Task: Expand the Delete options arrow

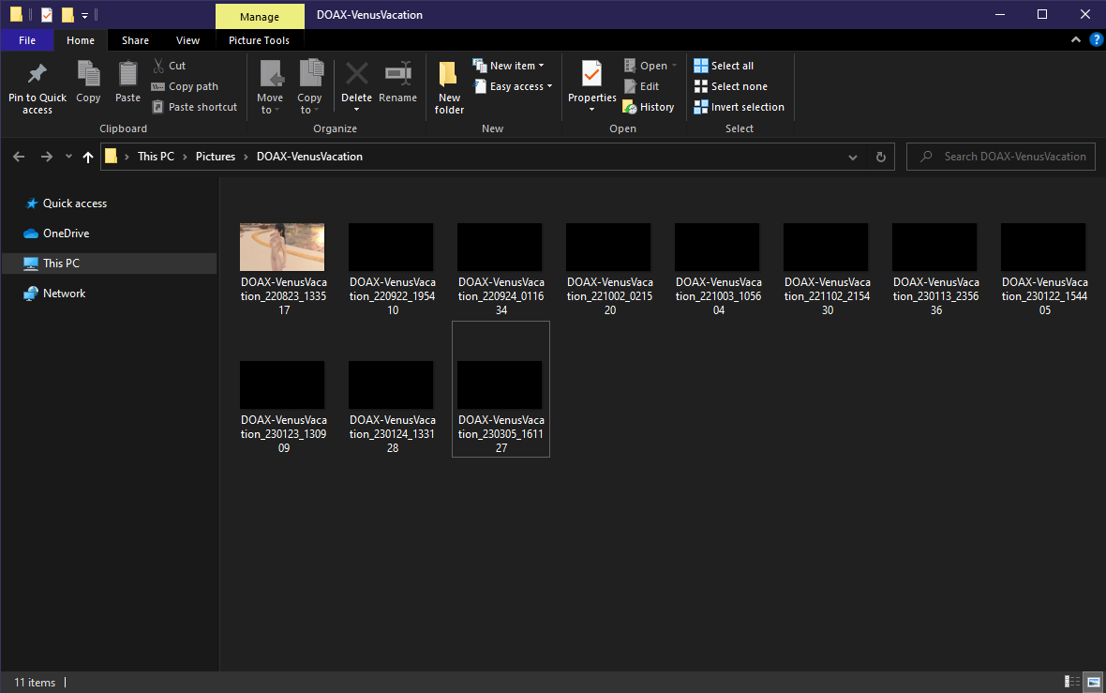Action: coord(356,110)
